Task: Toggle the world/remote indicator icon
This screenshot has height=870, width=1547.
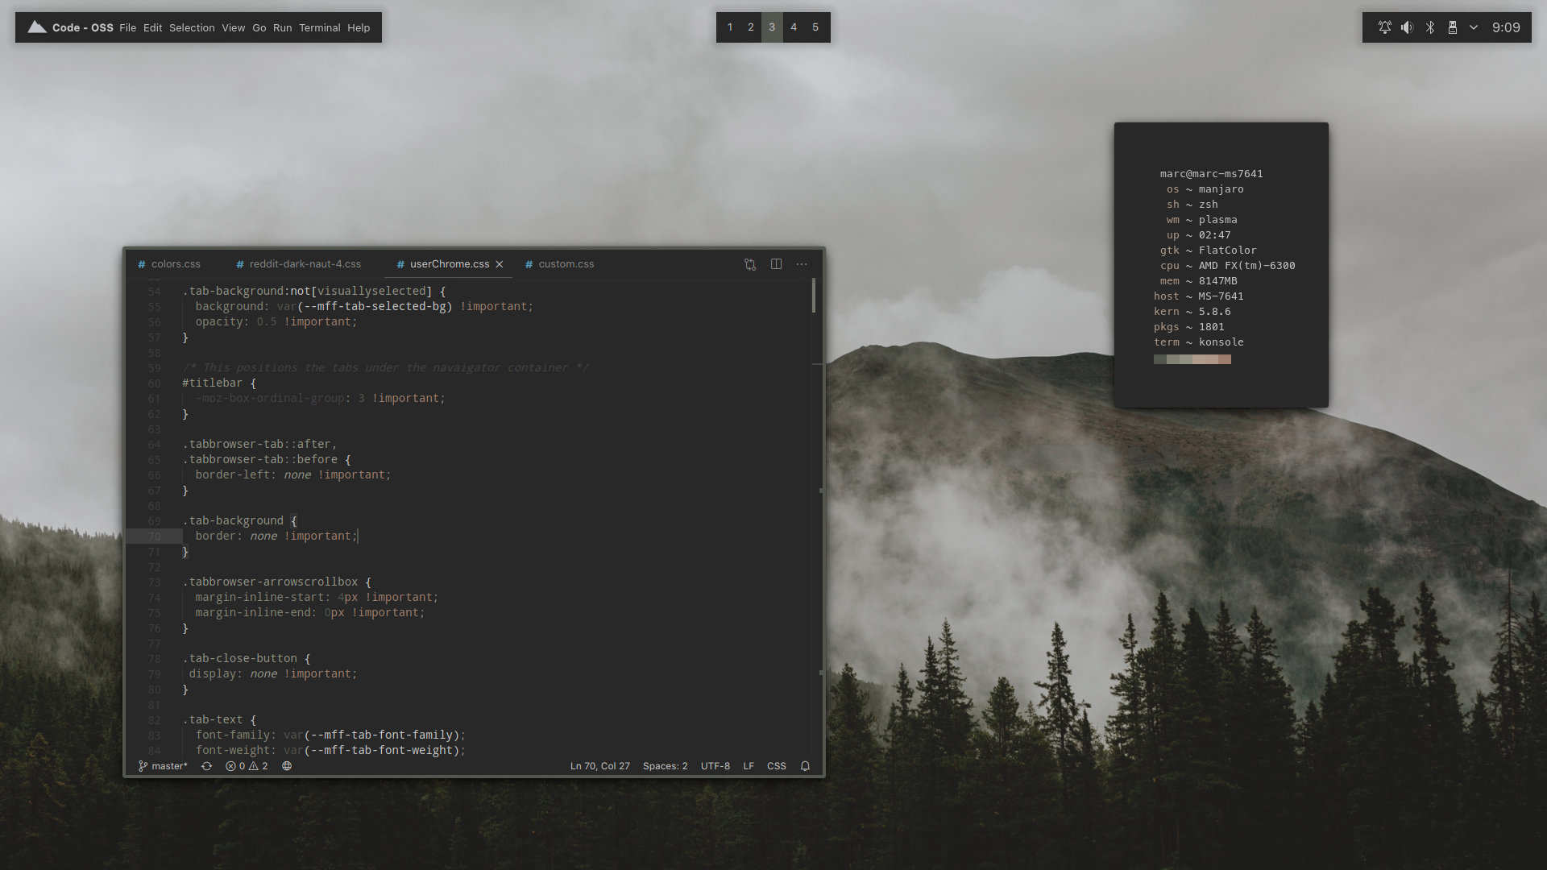Action: 287,764
